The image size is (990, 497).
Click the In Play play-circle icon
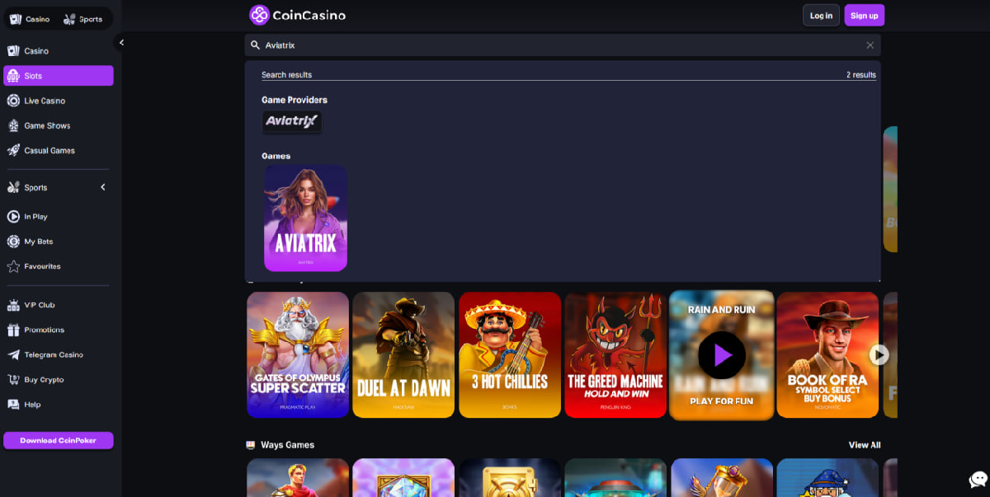[x=13, y=217]
